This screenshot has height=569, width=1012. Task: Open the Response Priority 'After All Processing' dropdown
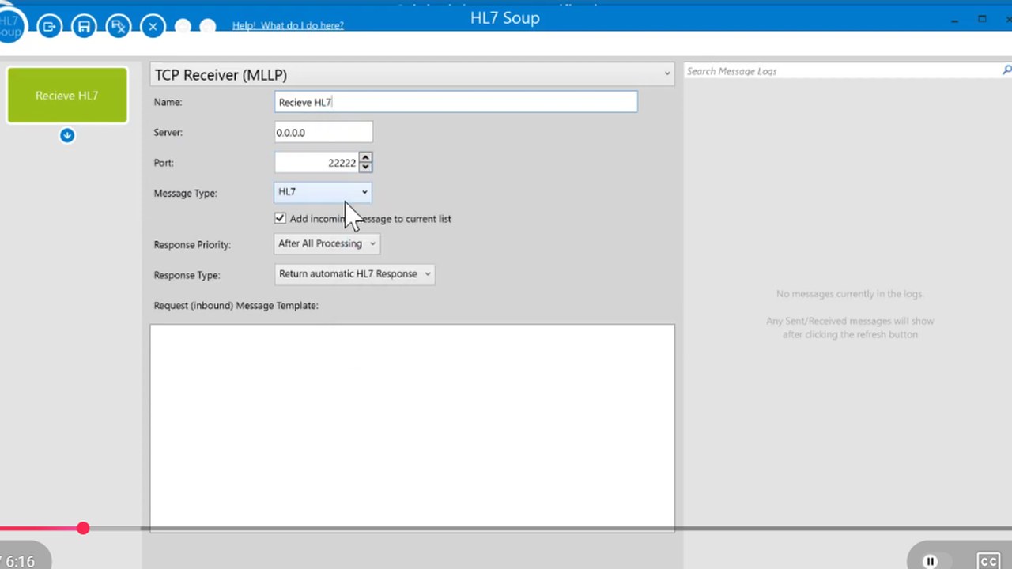click(327, 243)
